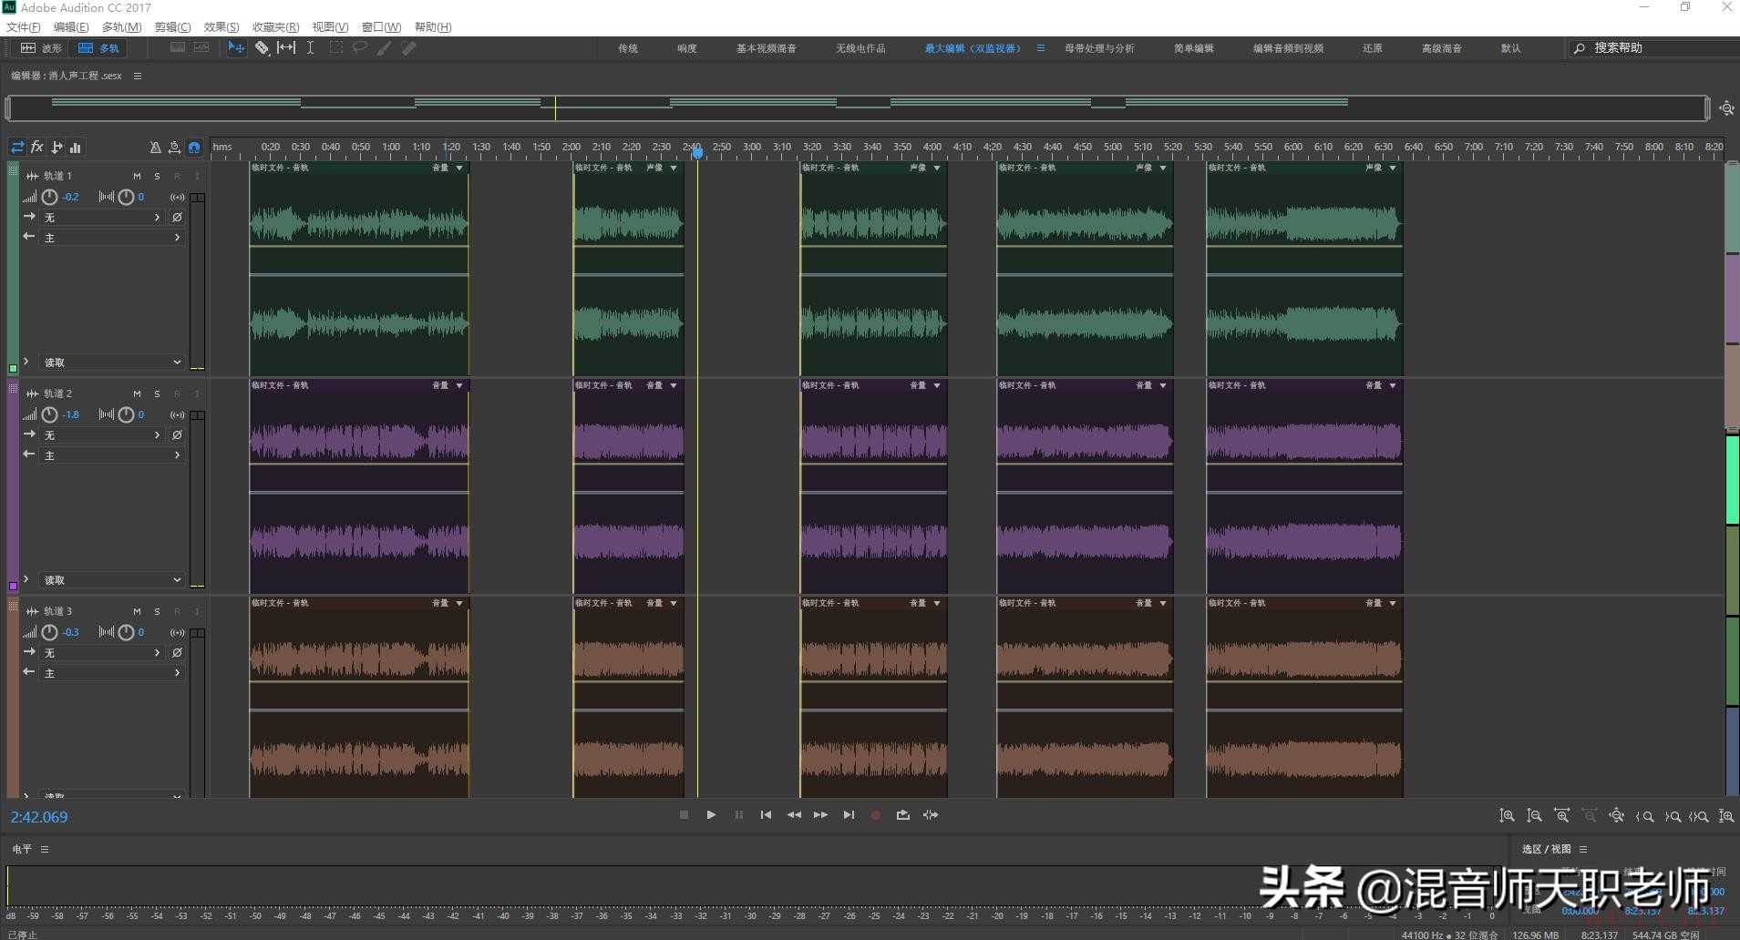Select the Time Selection tool

click(310, 48)
